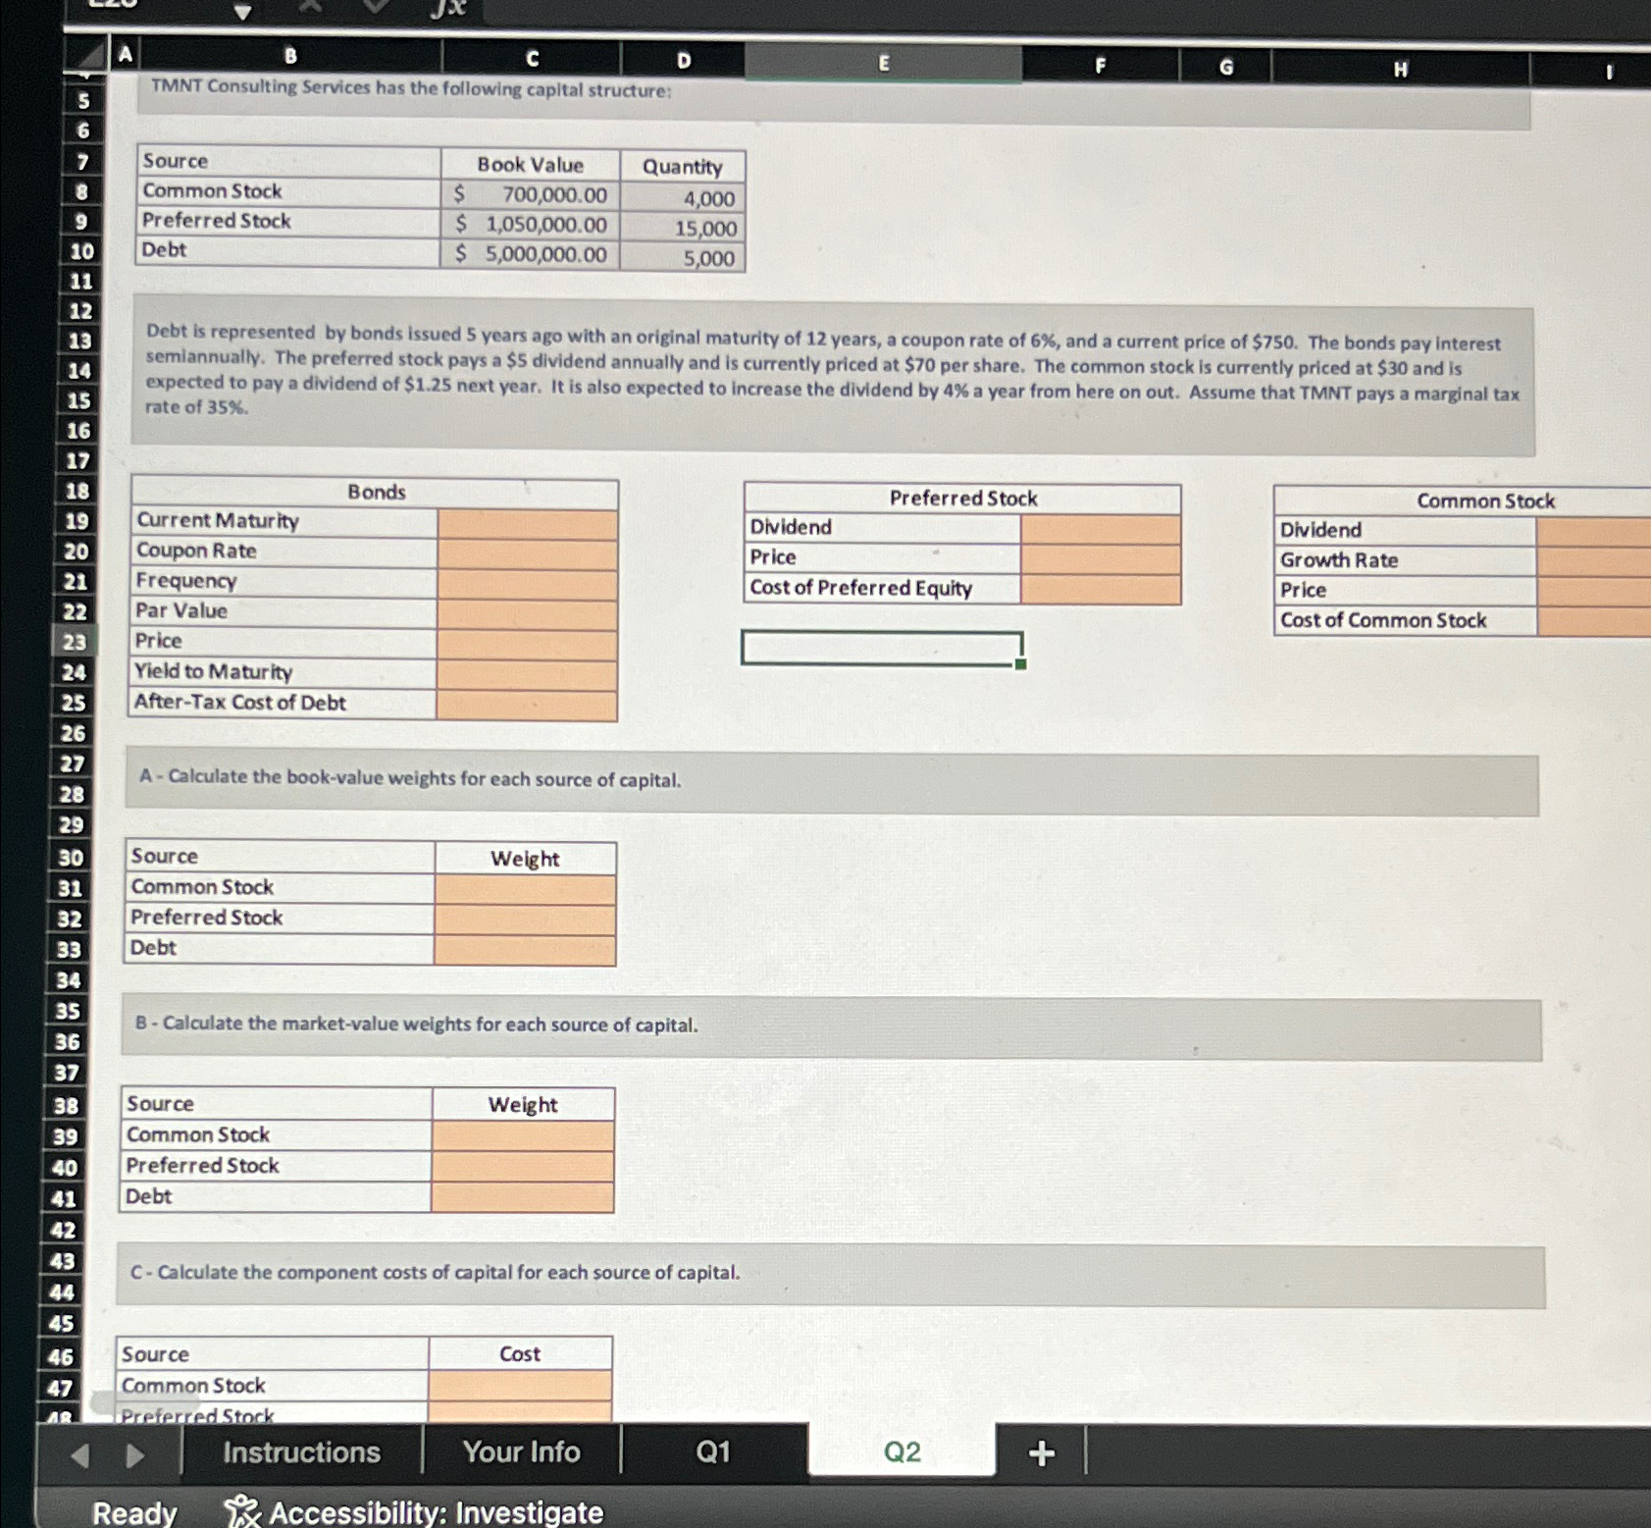Click the Cost of Preferred Equity cell
Viewport: 1651px width, 1528px height.
click(x=1101, y=589)
